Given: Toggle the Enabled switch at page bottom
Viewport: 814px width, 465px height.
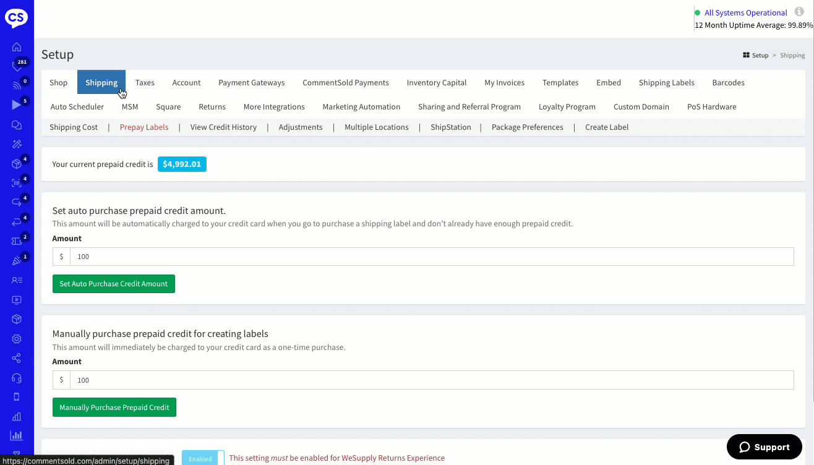Looking at the screenshot, I should pyautogui.click(x=203, y=458).
